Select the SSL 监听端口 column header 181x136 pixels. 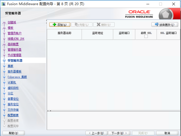169,34
